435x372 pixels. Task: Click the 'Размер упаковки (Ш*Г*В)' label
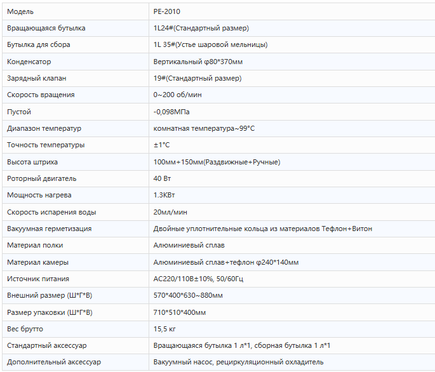[x=50, y=312]
